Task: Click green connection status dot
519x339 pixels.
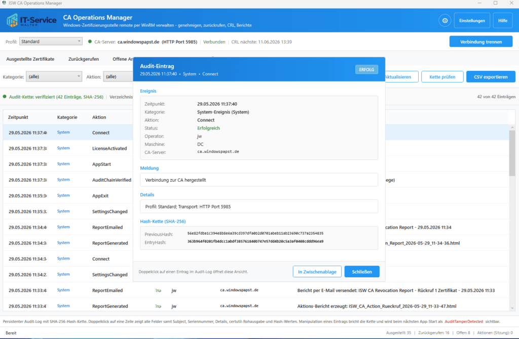Action: click(90, 41)
